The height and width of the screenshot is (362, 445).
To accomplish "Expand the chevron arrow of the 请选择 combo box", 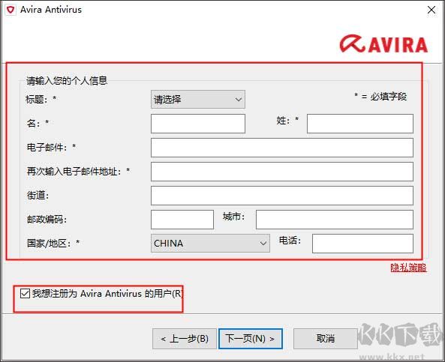I will coord(239,100).
